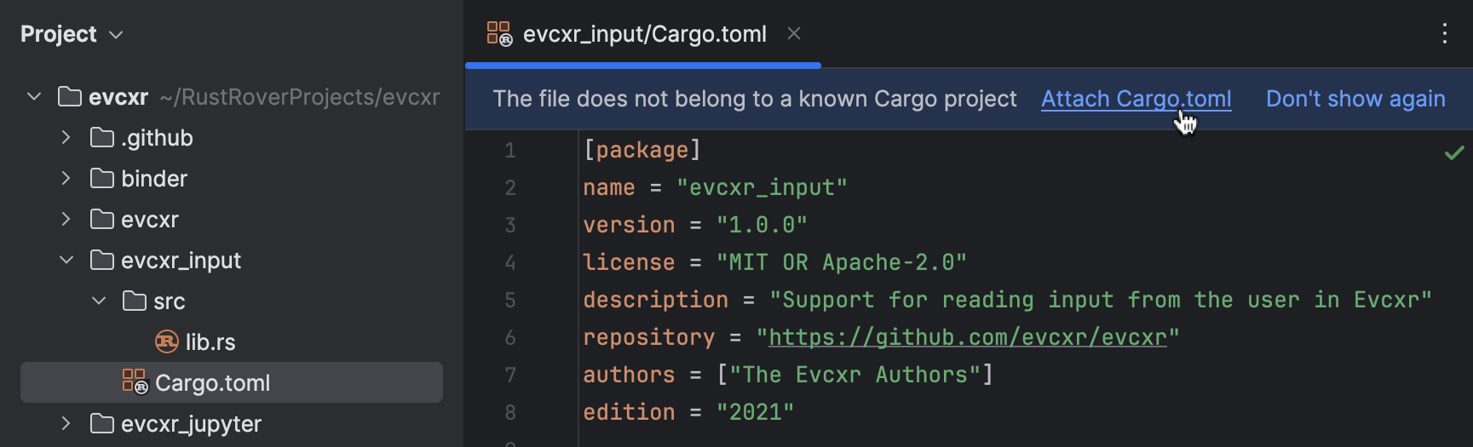Expand the .github folder chevron
The width and height of the screenshot is (1473, 447).
point(66,138)
